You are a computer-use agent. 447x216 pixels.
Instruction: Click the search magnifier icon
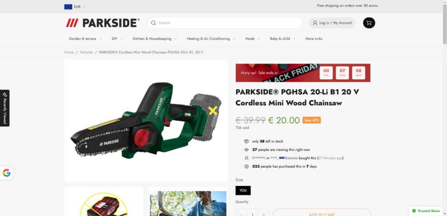pos(153,23)
